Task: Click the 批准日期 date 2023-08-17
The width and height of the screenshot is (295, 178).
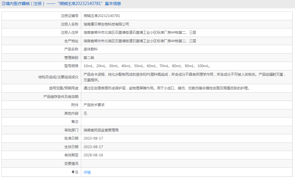Action: pyautogui.click(x=93, y=138)
